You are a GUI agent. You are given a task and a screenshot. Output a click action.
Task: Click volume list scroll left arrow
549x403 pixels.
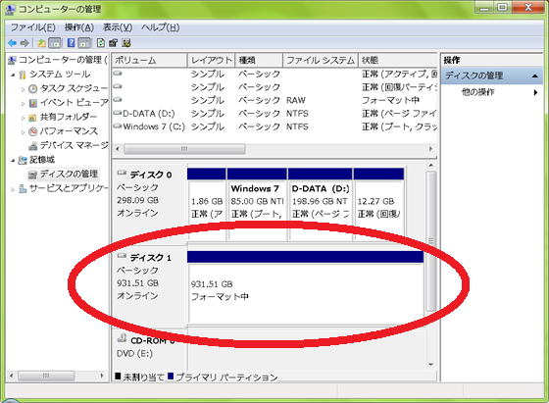pos(118,149)
